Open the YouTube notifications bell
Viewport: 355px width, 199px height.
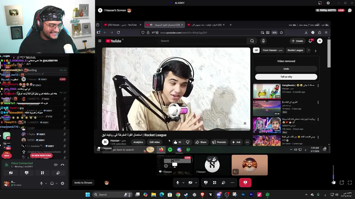[310, 41]
